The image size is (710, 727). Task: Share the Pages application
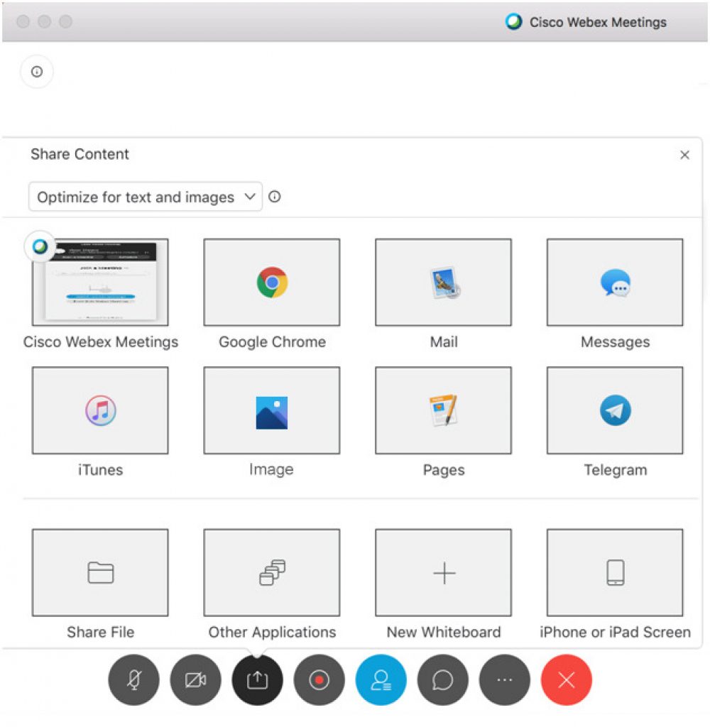tap(443, 410)
